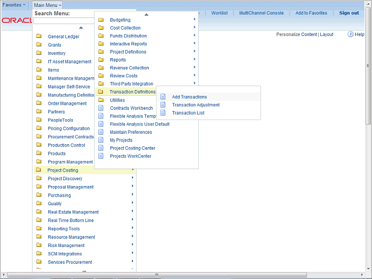Click the Personalize Content link
Image resolution: width=372 pixels, height=279 pixels.
pyautogui.click(x=296, y=34)
